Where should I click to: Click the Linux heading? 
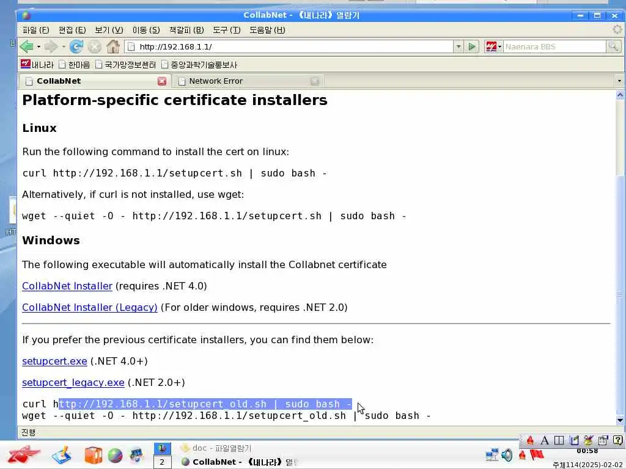click(x=39, y=128)
